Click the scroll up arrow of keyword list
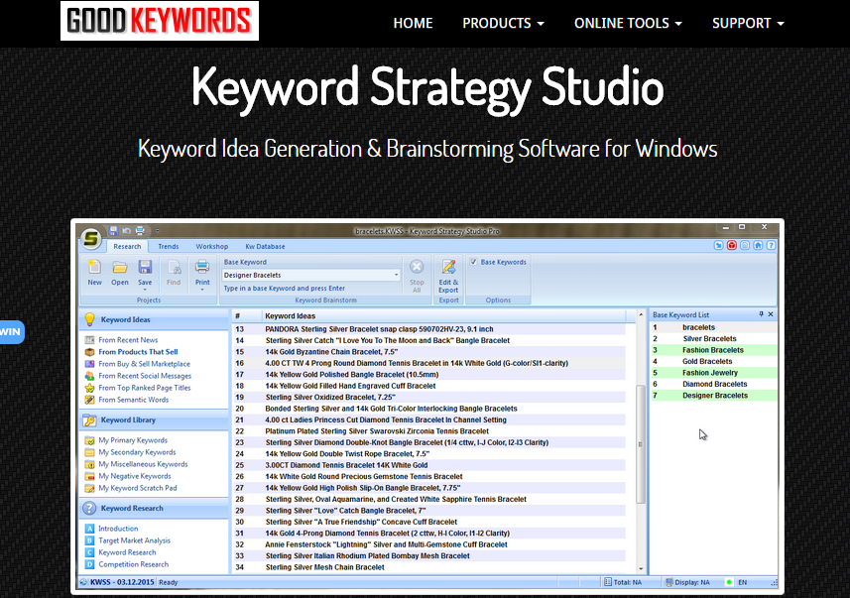 coord(641,315)
